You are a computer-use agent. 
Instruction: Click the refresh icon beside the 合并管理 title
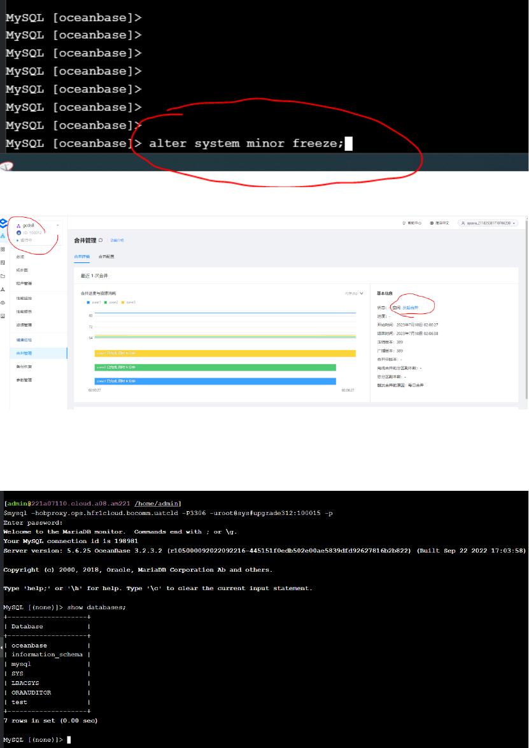click(x=101, y=240)
